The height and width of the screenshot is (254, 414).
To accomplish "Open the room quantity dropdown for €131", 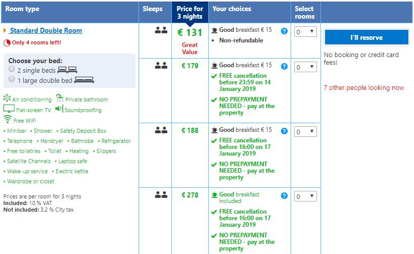I will [x=305, y=32].
